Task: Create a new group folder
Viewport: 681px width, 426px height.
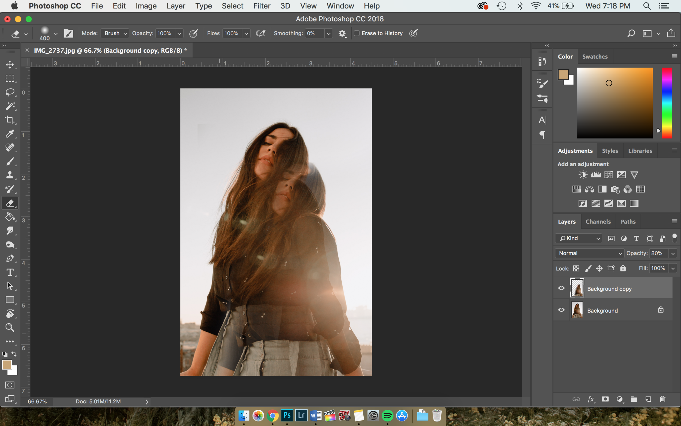Action: coord(634,399)
